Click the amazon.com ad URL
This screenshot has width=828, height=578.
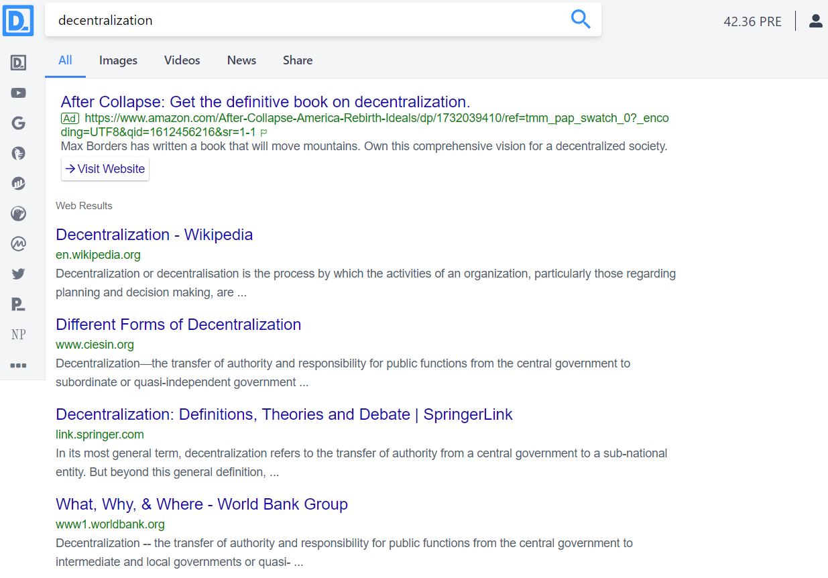click(x=365, y=125)
